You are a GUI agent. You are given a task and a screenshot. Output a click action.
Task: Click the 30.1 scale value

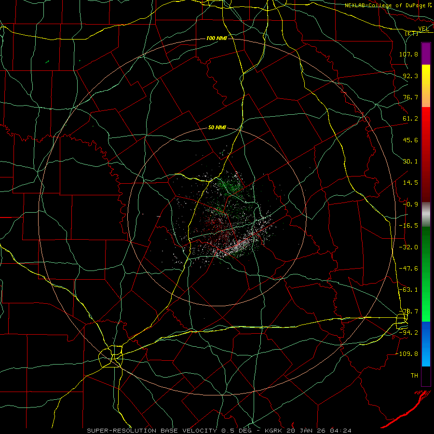(410, 162)
